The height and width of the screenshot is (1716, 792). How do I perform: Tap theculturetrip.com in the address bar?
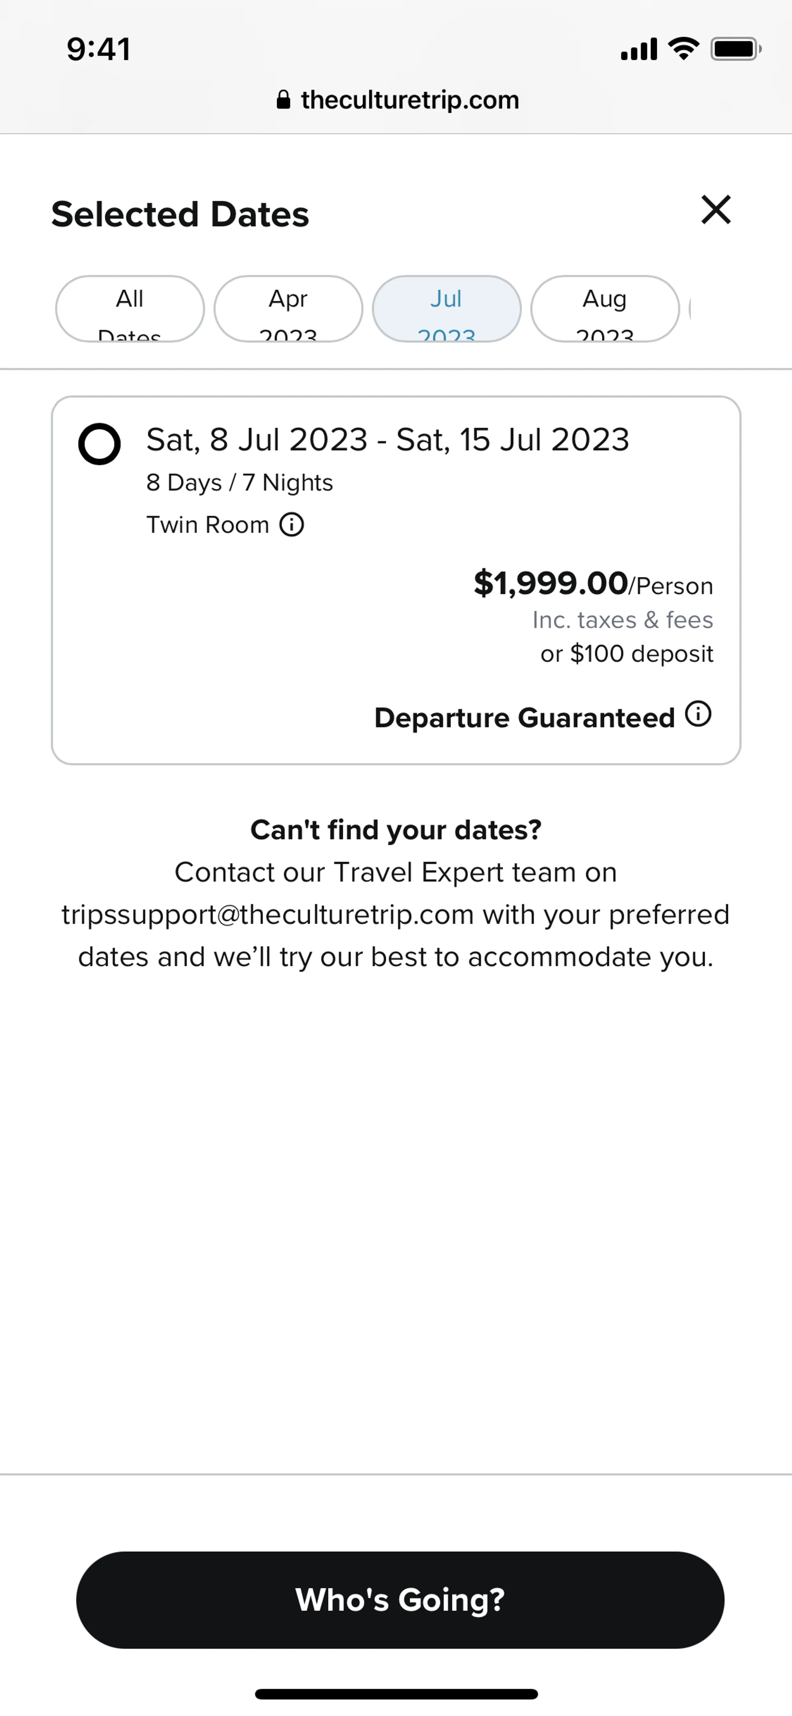click(x=409, y=100)
